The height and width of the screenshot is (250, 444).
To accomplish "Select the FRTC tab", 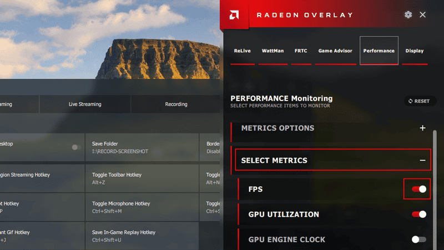I will coord(300,51).
